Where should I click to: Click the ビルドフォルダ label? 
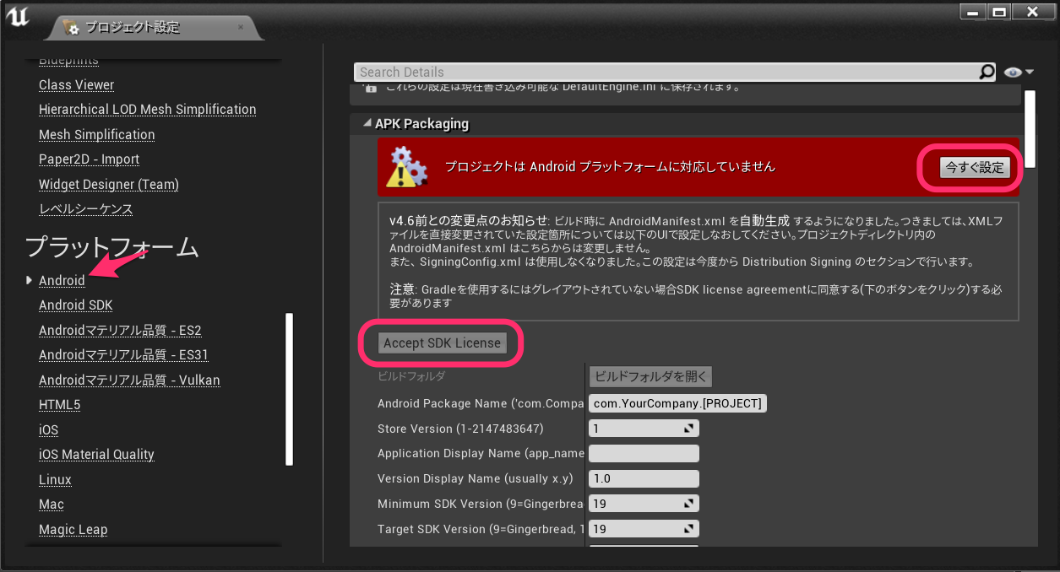pos(410,376)
